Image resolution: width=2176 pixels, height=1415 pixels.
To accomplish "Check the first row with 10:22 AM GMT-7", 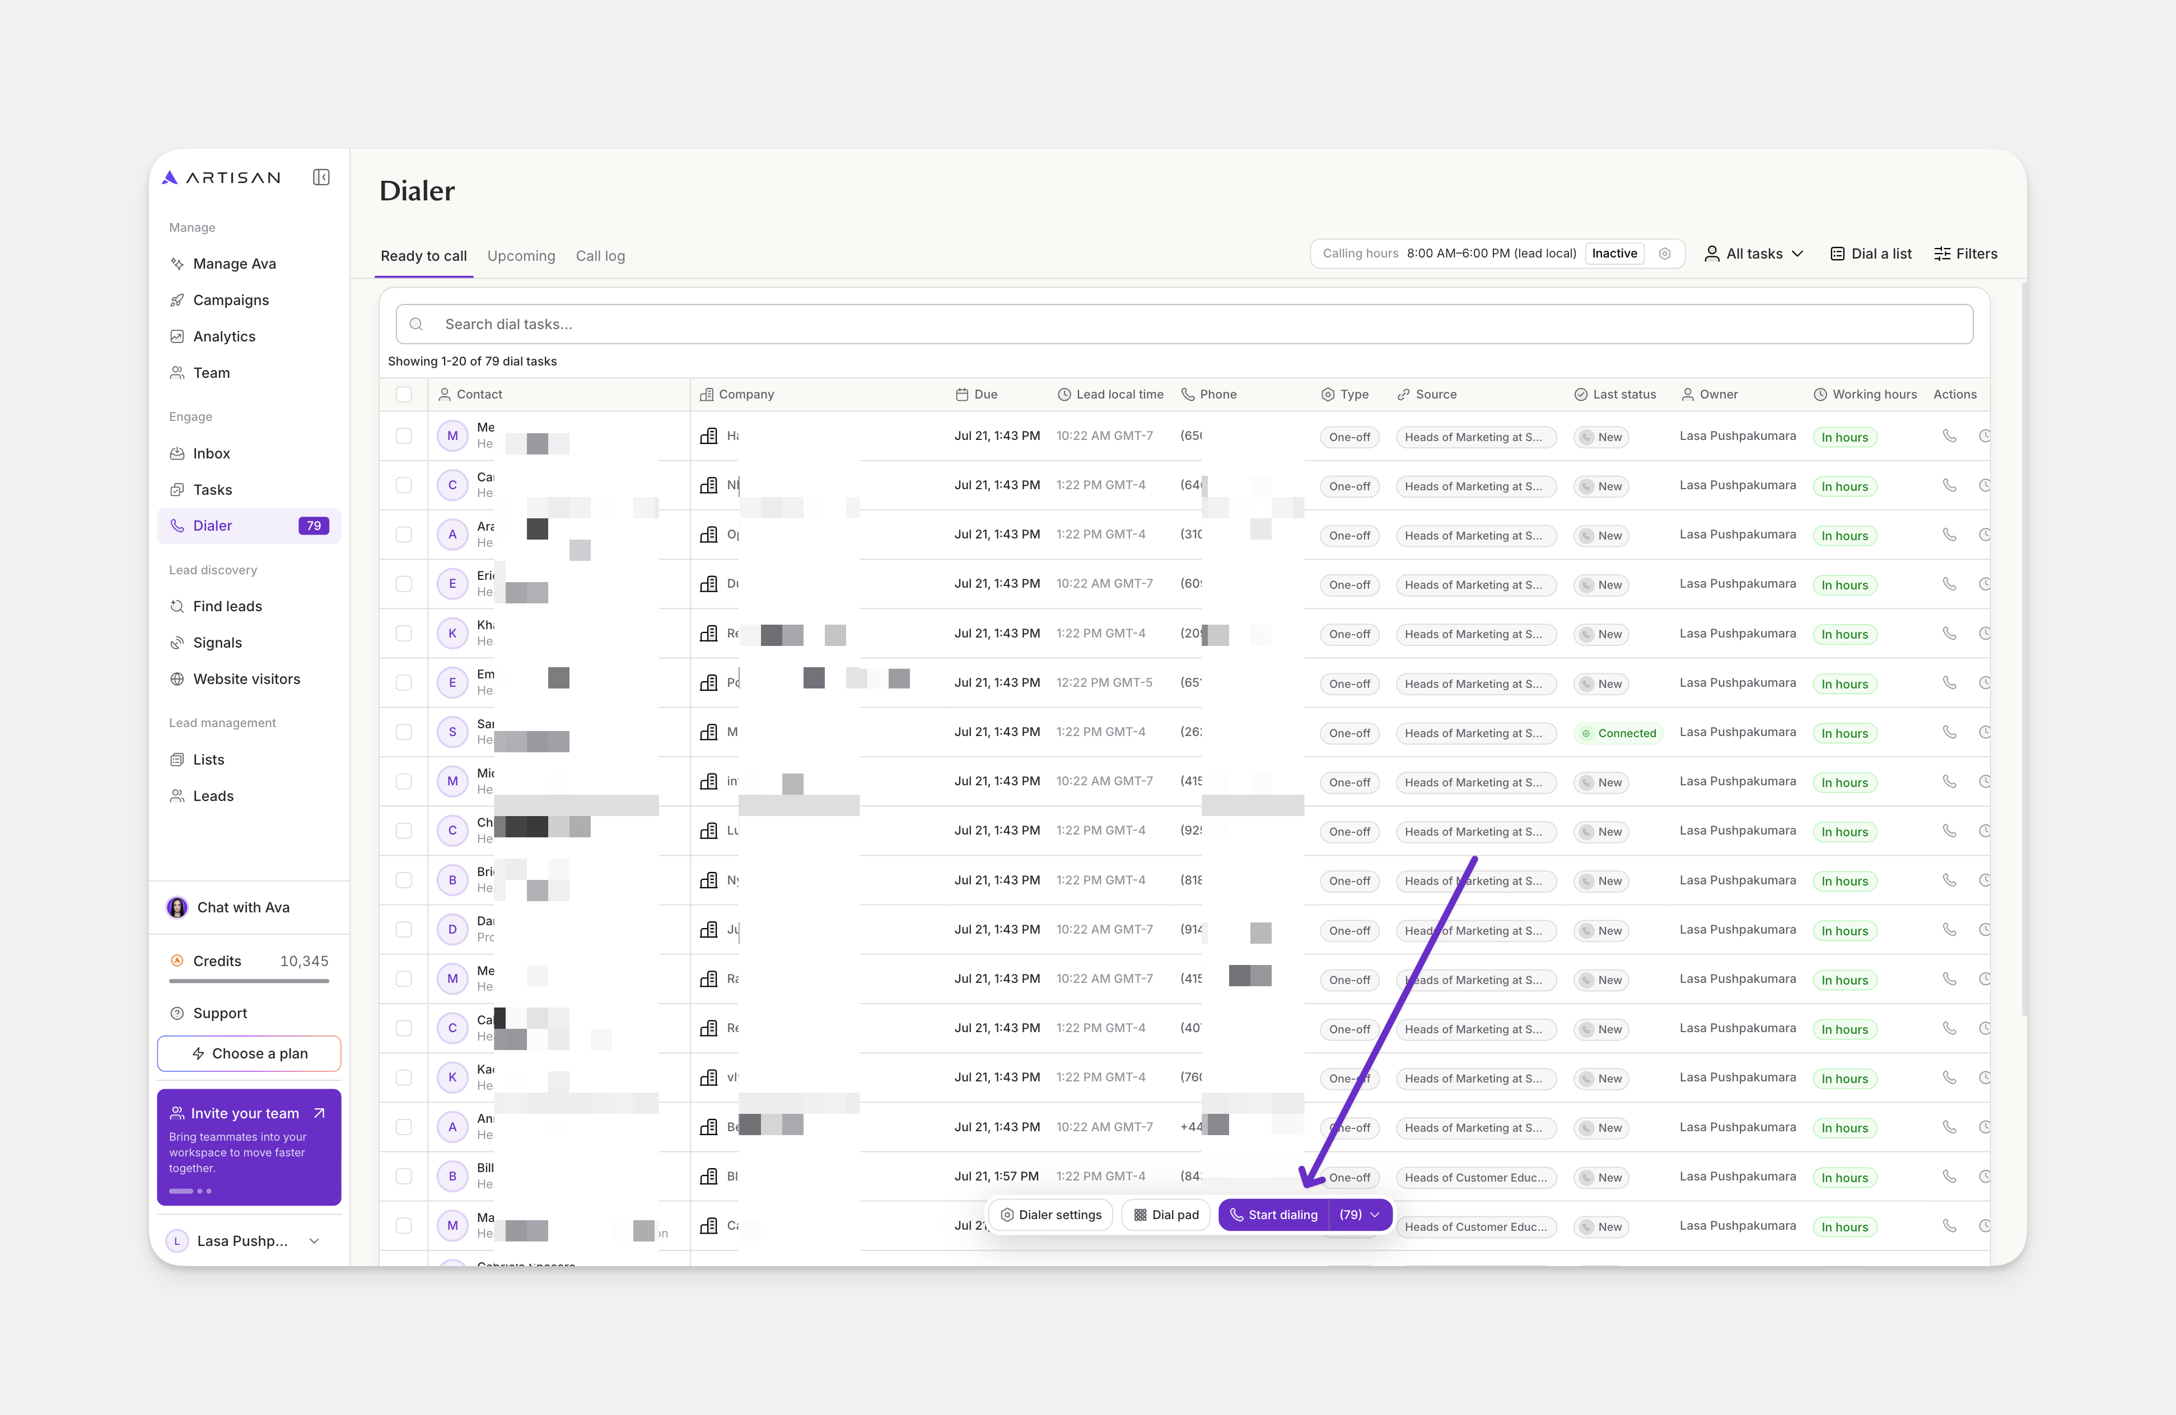I will (x=403, y=436).
